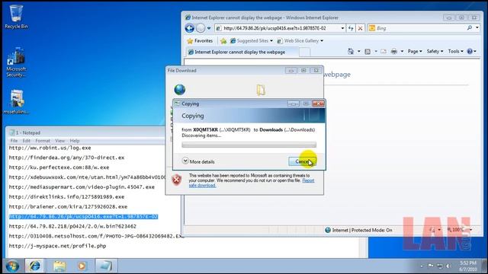Cancel the Copying operation

coord(302,161)
